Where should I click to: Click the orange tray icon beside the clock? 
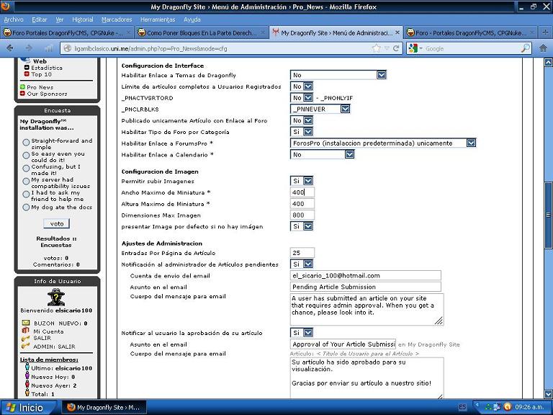pos(508,407)
